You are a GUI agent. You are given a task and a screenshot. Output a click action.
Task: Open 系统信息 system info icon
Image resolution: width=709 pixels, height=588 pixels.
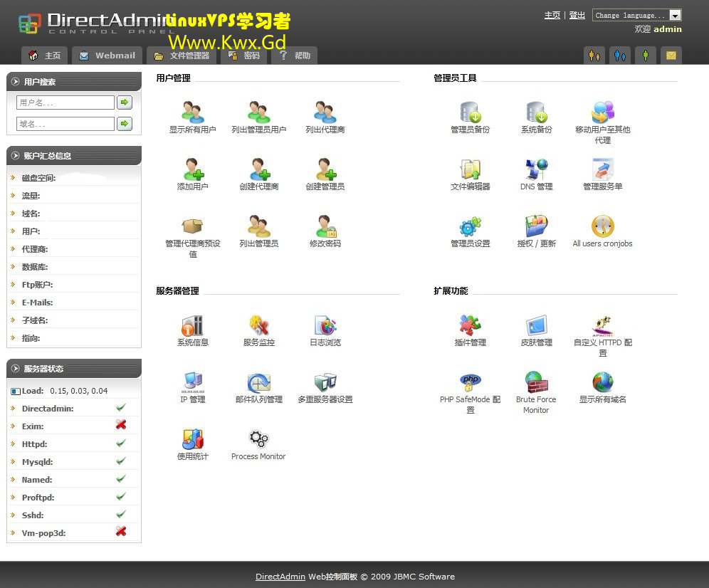193,325
